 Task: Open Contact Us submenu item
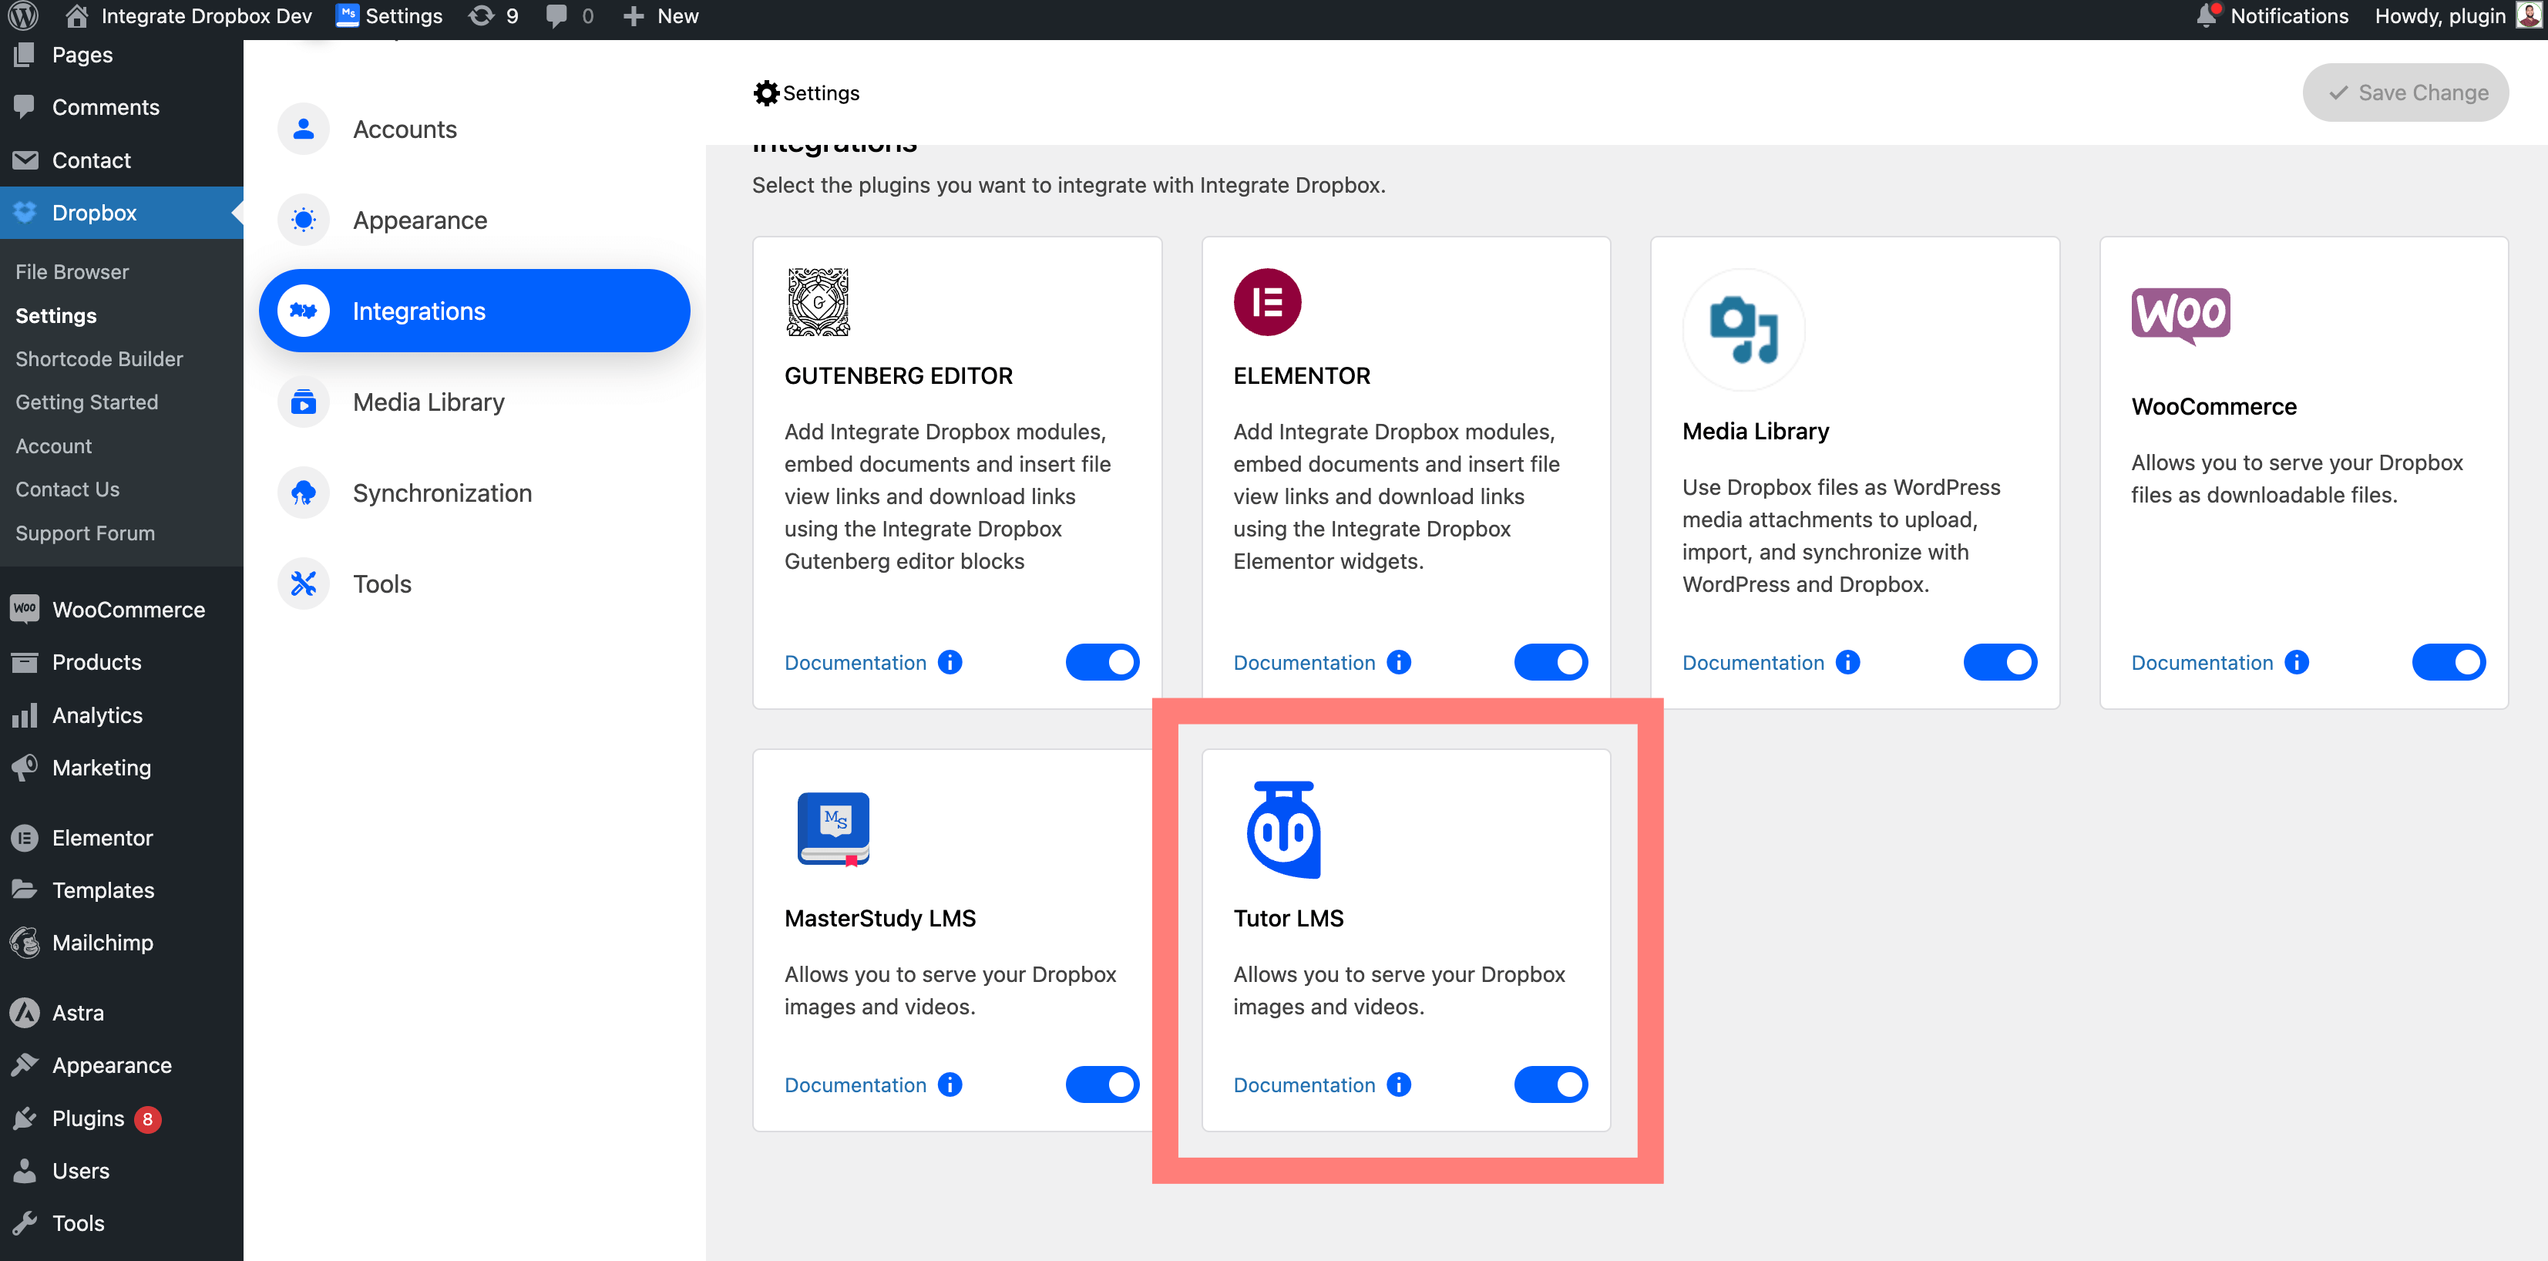[x=67, y=489]
